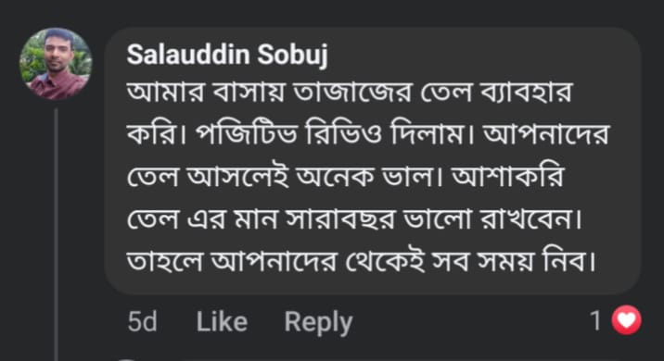This screenshot has width=664, height=361.
Task: Click the word তাজাজের in the comment
Action: point(352,92)
